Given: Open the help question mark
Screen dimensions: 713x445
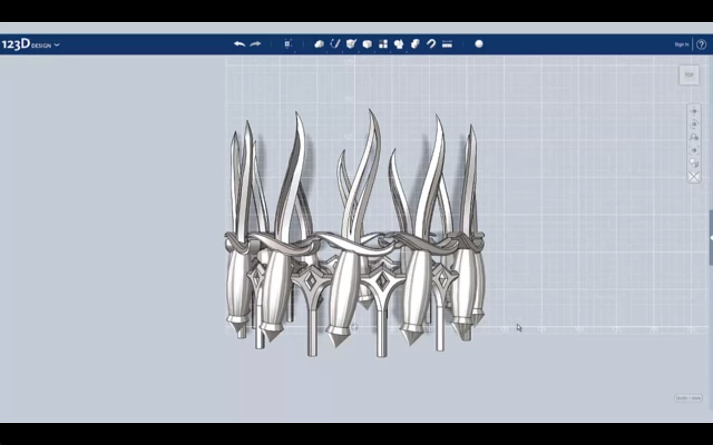Looking at the screenshot, I should [x=701, y=44].
